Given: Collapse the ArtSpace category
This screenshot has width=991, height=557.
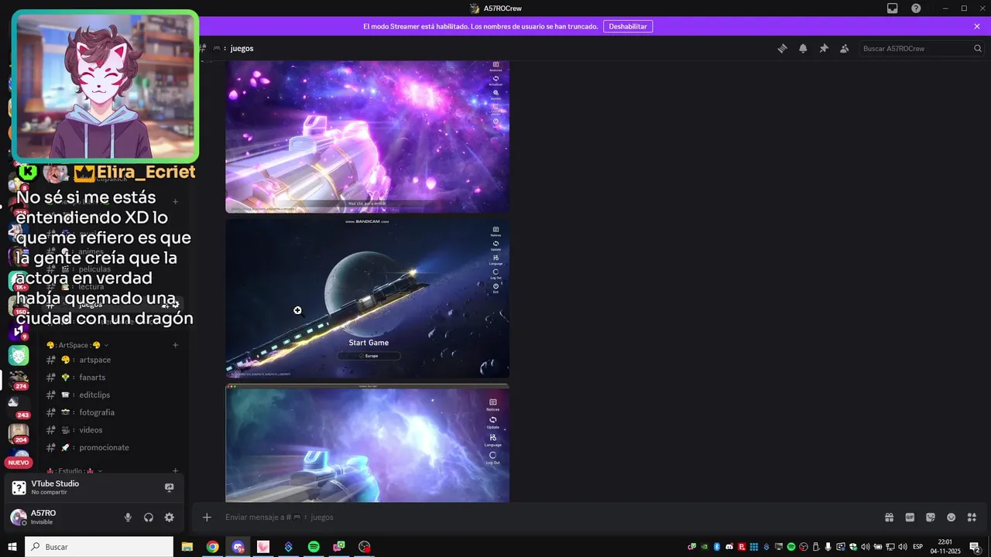Looking at the screenshot, I should (x=77, y=345).
